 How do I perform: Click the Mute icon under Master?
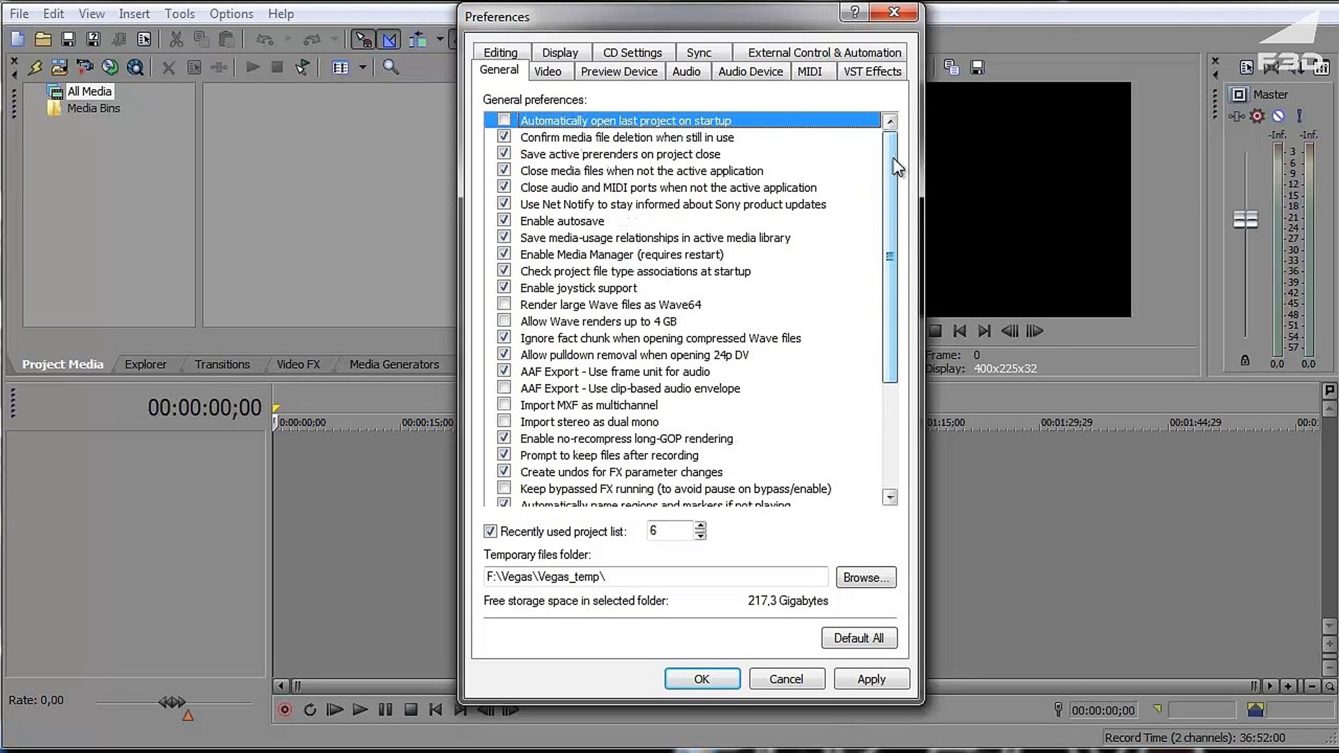point(1278,116)
